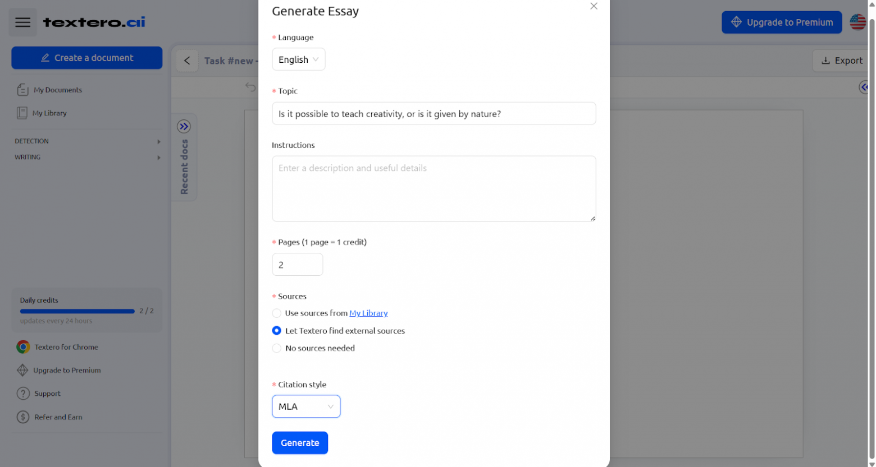Click the Instructions text area

434,188
